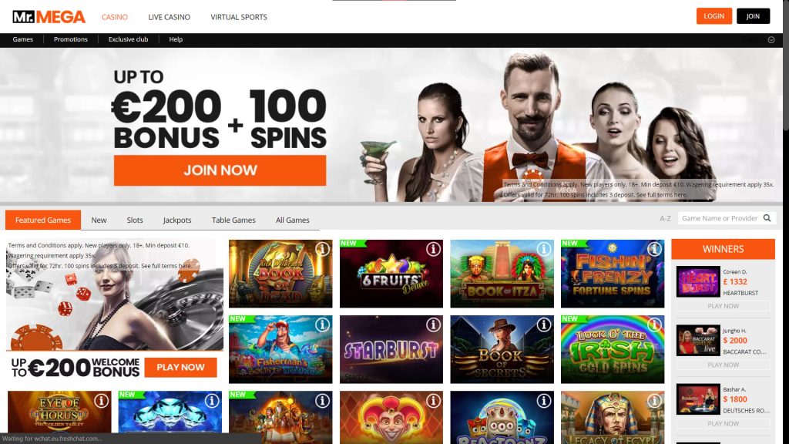Click PLAY NOW on welcome bonus banner
The image size is (789, 444).
[x=180, y=368]
